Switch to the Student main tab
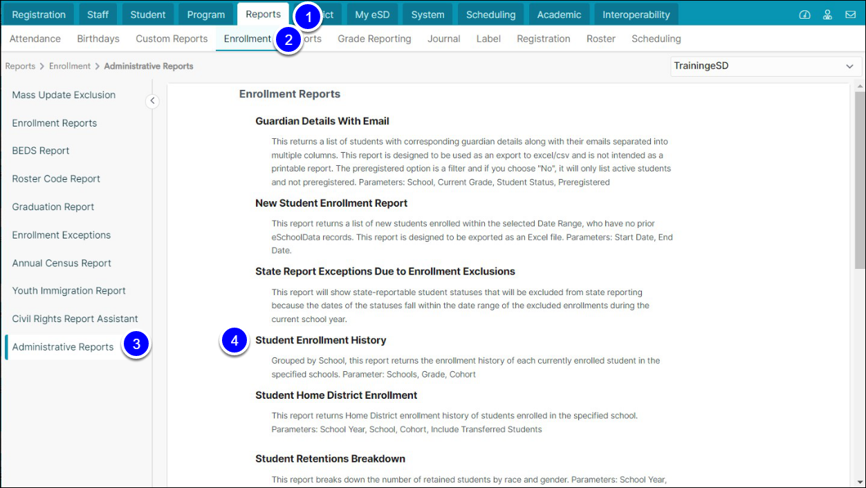The height and width of the screenshot is (488, 866). 148,15
